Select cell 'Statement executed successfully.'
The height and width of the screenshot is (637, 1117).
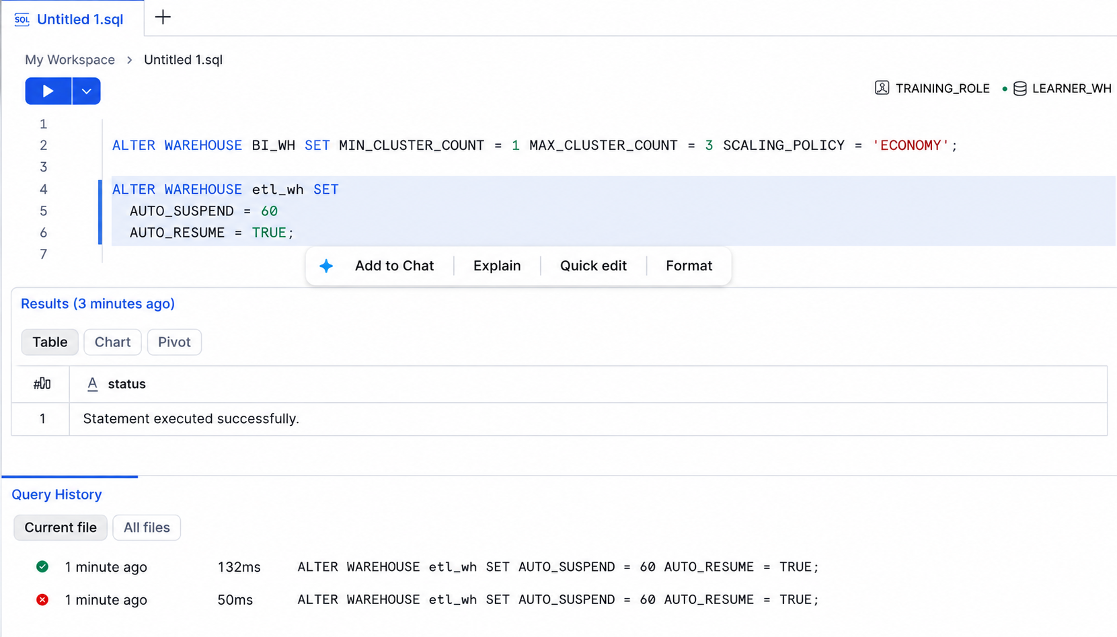click(588, 418)
